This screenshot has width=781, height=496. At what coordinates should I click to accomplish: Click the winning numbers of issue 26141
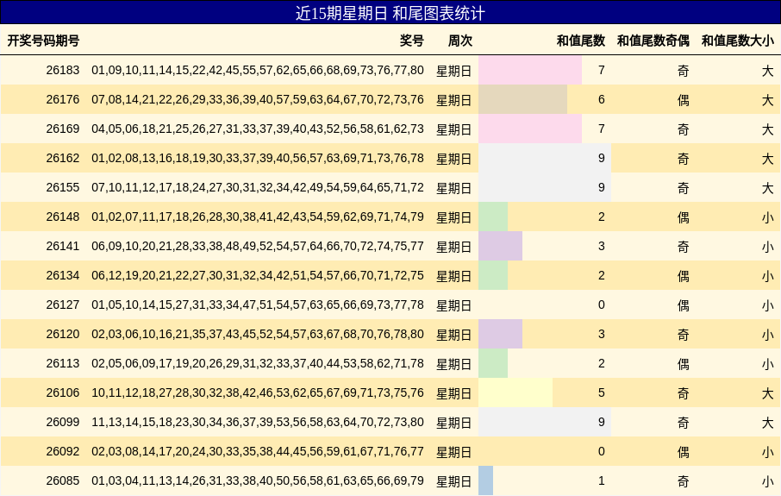tap(258, 246)
